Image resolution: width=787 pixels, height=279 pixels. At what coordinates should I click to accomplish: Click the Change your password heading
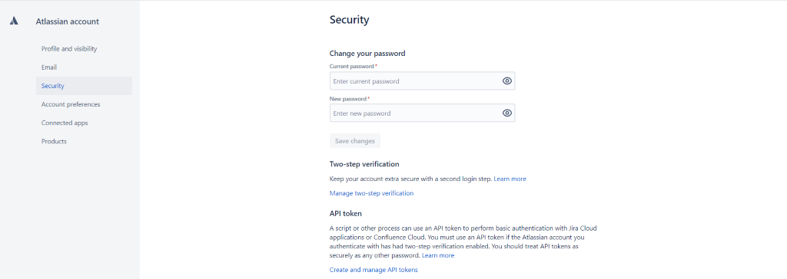(367, 53)
